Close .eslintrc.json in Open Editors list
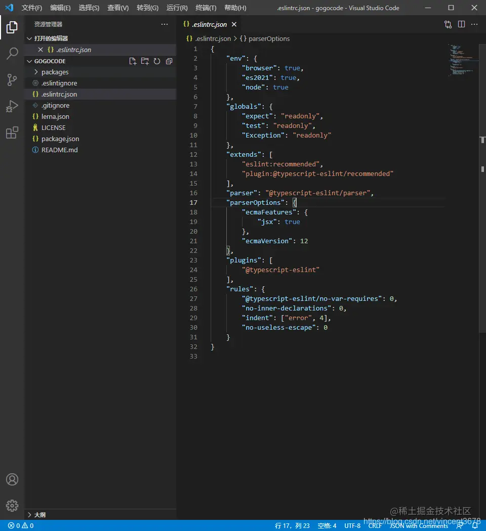Viewport: 486px width, 531px height. tap(40, 50)
